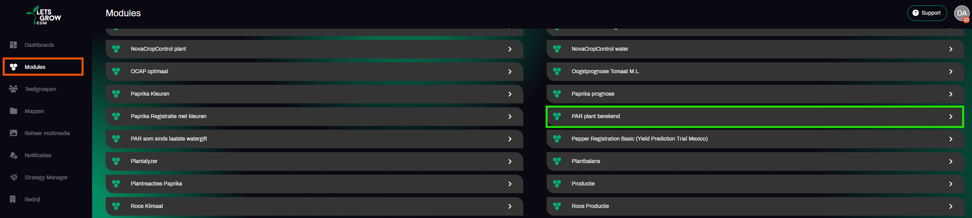
Task: Click the Support button
Action: tap(927, 13)
